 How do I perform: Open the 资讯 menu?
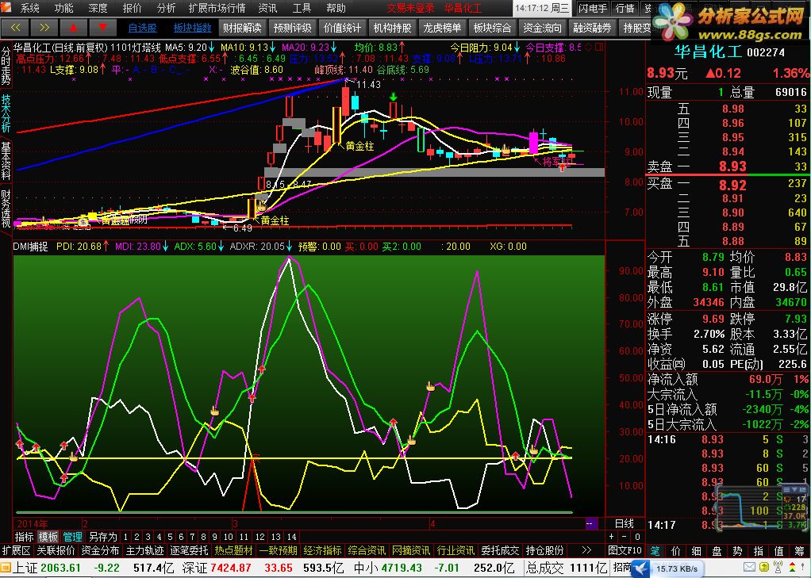click(x=268, y=8)
